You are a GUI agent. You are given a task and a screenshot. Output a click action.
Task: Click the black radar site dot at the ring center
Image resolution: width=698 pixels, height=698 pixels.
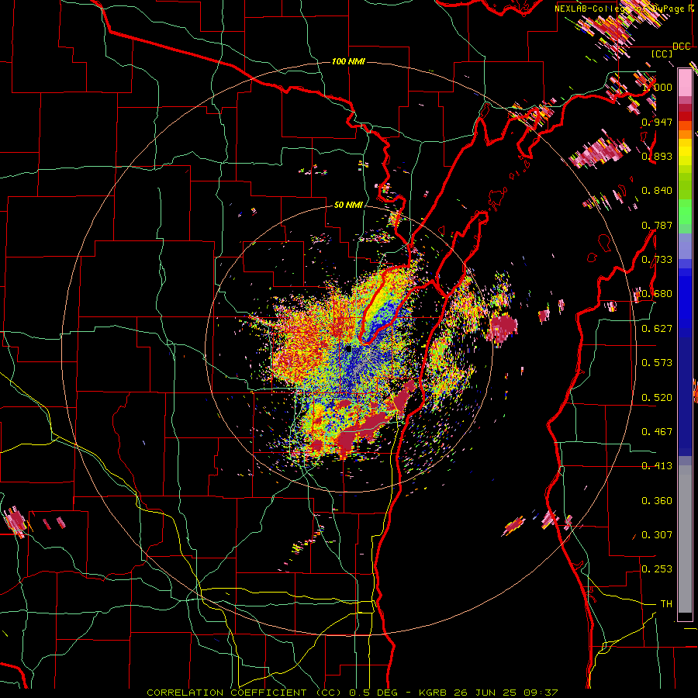[348, 349]
